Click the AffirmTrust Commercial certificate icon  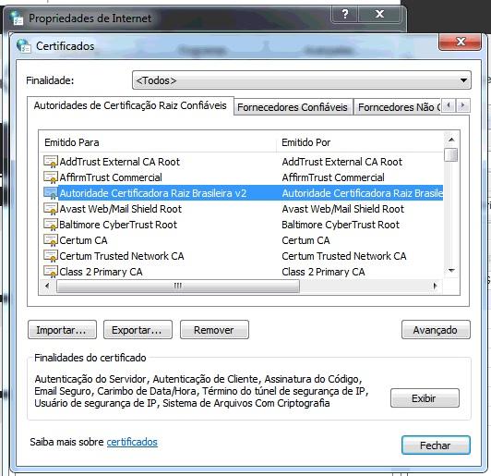(51, 177)
